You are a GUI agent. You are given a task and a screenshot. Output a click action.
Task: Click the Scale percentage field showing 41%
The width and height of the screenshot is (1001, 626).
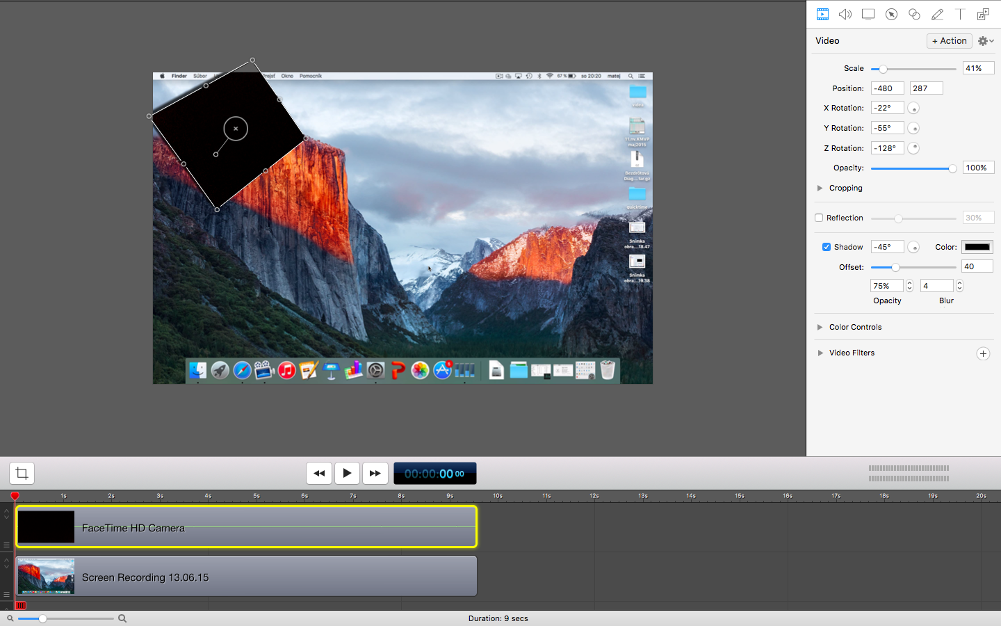pyautogui.click(x=978, y=68)
